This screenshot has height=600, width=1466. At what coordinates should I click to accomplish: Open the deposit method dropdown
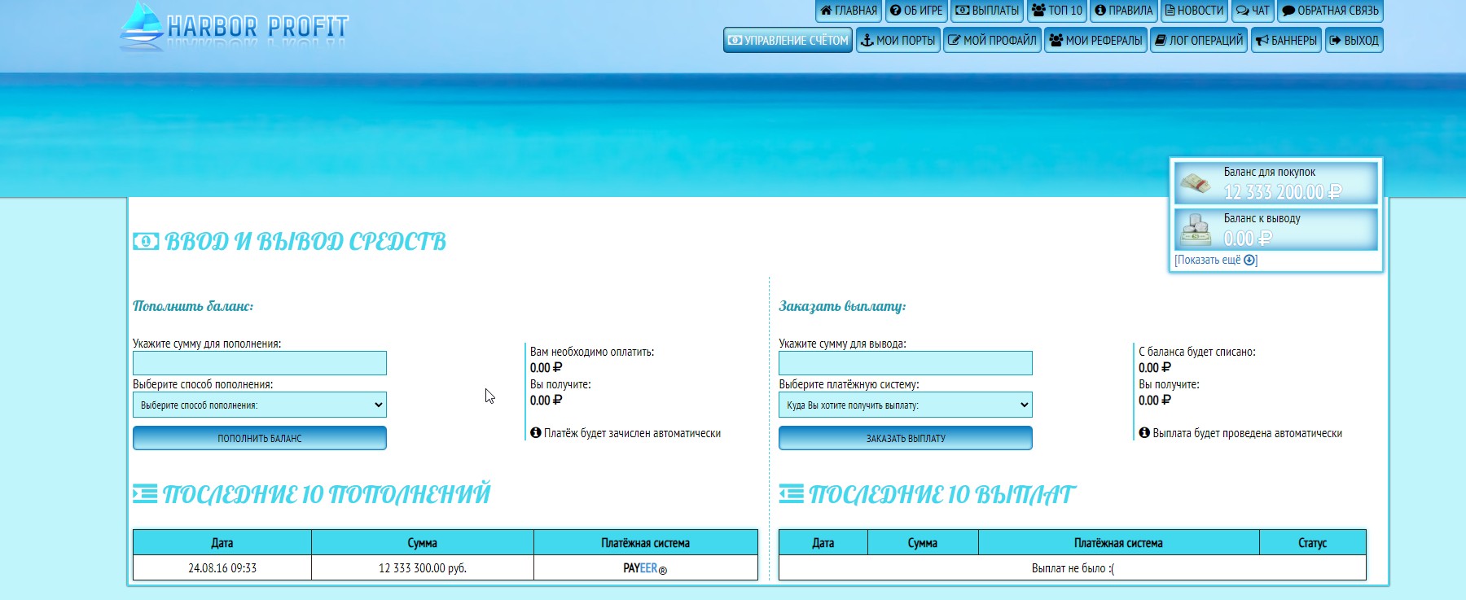pos(260,405)
